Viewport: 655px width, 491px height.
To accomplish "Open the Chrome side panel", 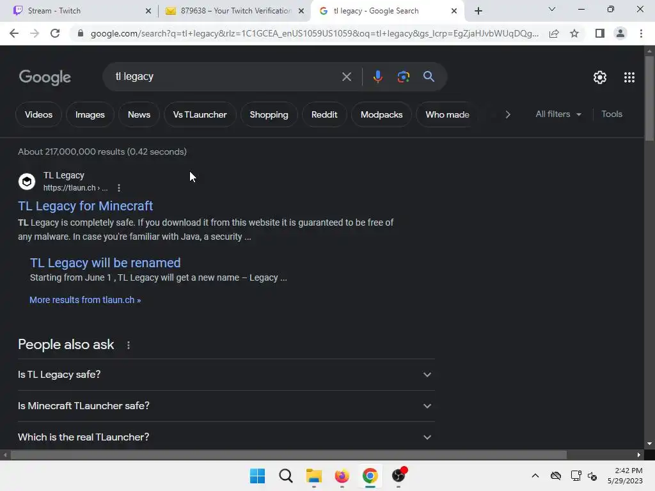I will click(x=600, y=33).
